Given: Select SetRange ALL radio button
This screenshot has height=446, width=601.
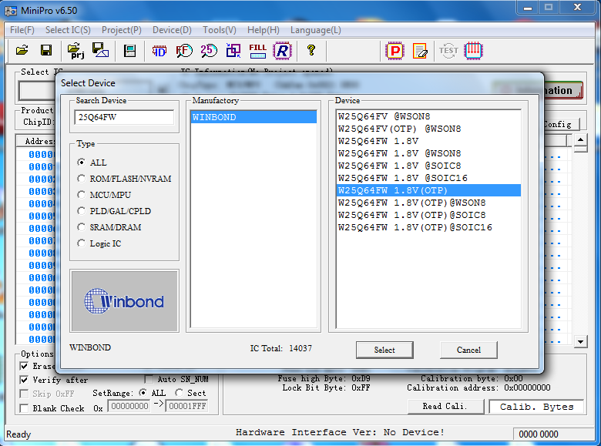Looking at the screenshot, I should point(143,393).
